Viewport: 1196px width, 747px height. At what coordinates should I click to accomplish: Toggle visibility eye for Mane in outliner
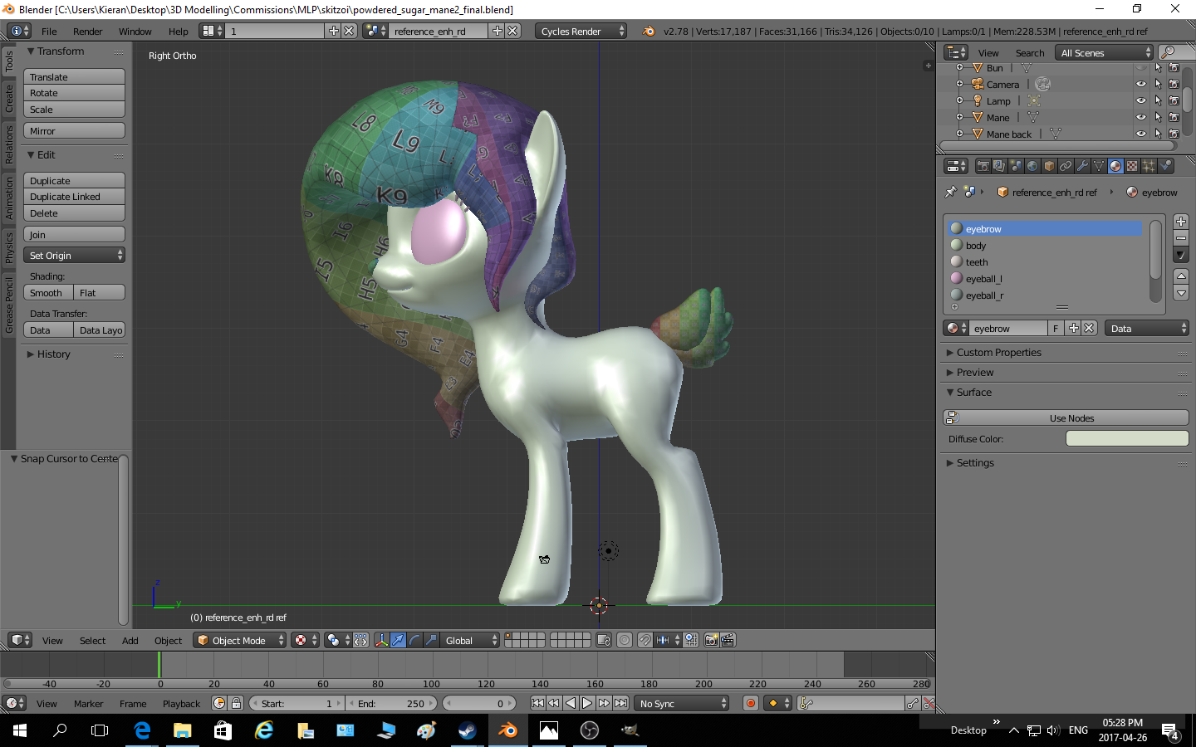coord(1141,117)
